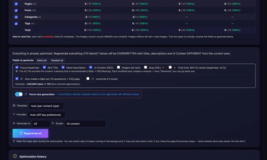Click the Deselect all button
Viewport: 267px width, 160px height.
tap(57, 60)
